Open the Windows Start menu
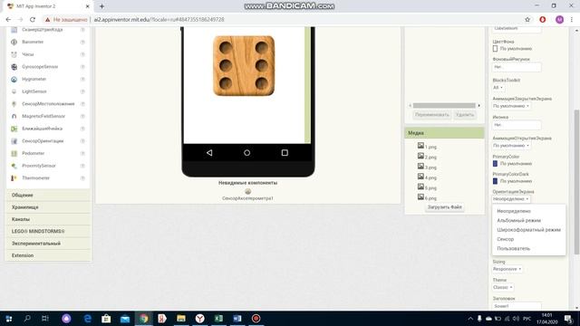 coord(8,318)
